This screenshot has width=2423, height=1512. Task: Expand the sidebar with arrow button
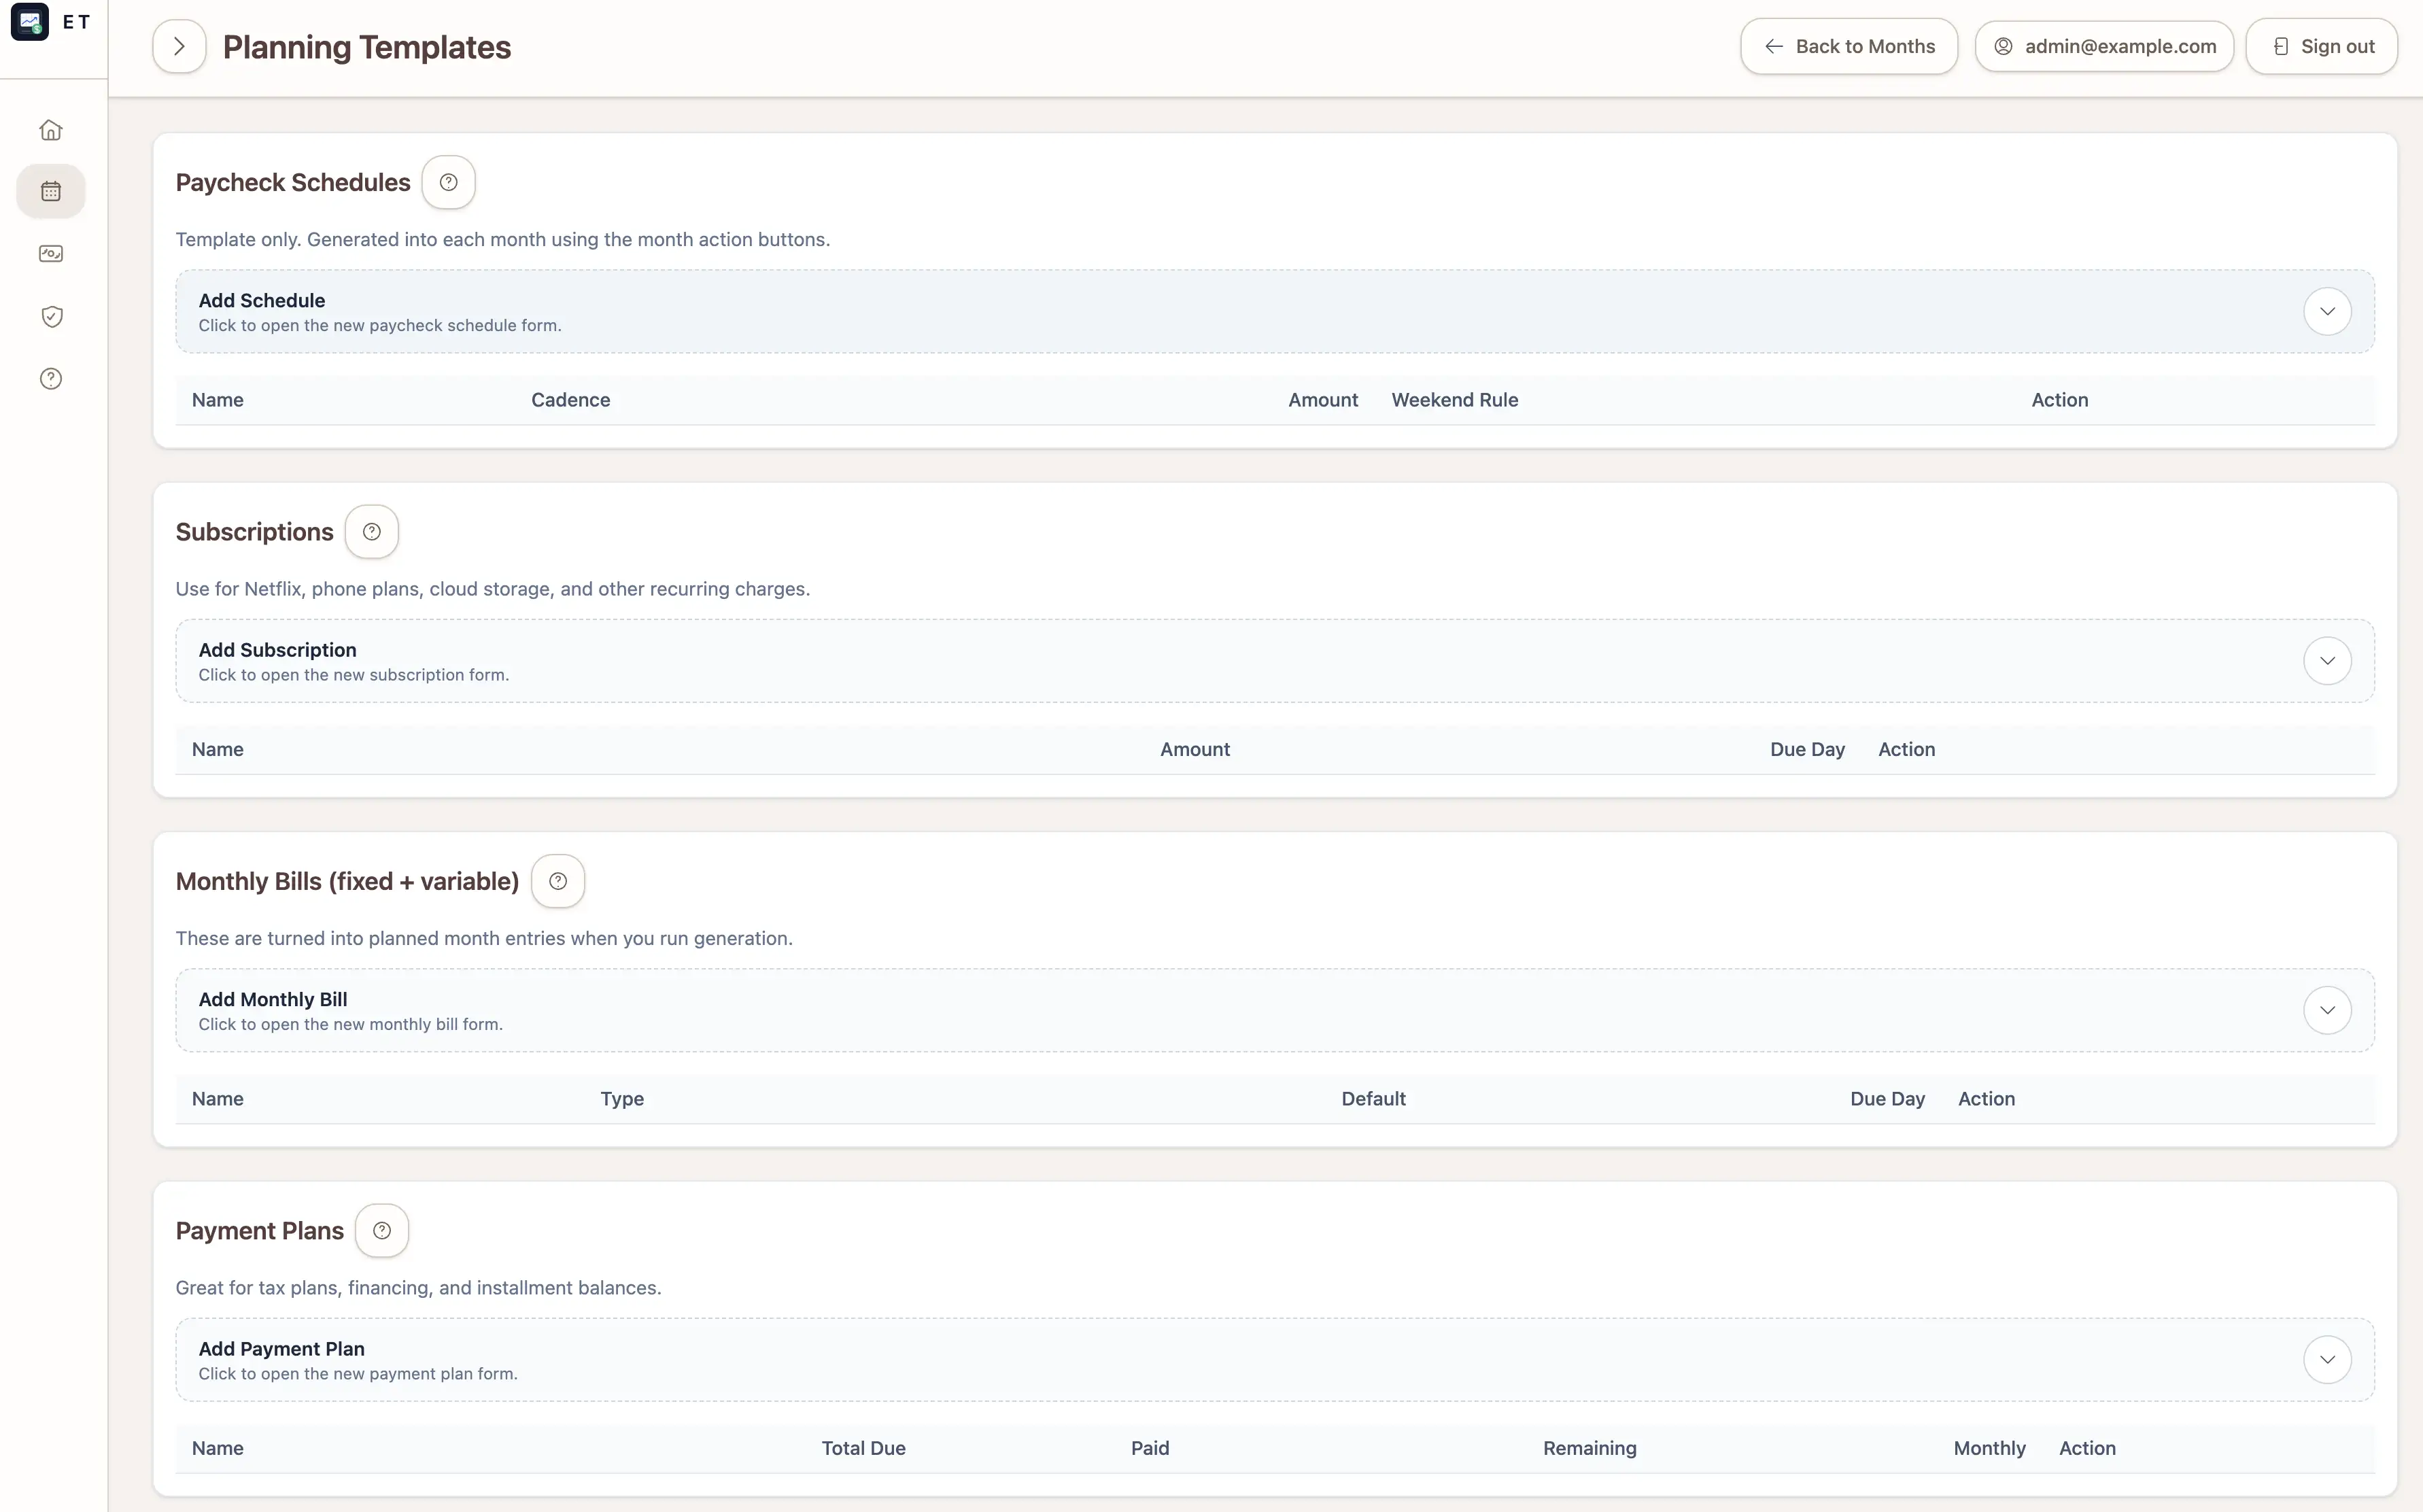179,47
